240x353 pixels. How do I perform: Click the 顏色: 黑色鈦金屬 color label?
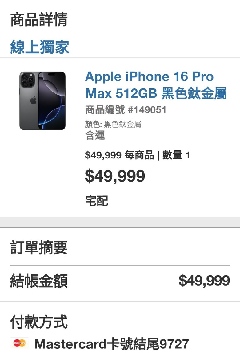point(113,124)
